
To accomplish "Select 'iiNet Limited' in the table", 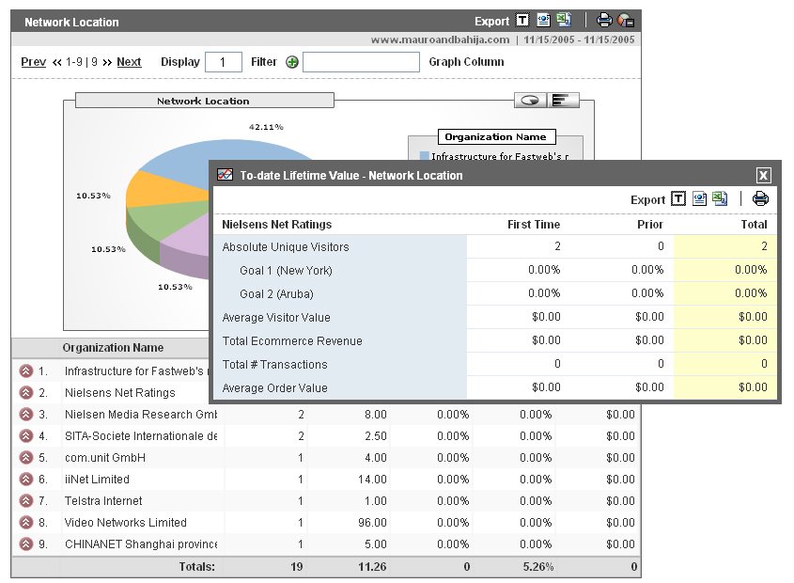I will coord(97,480).
